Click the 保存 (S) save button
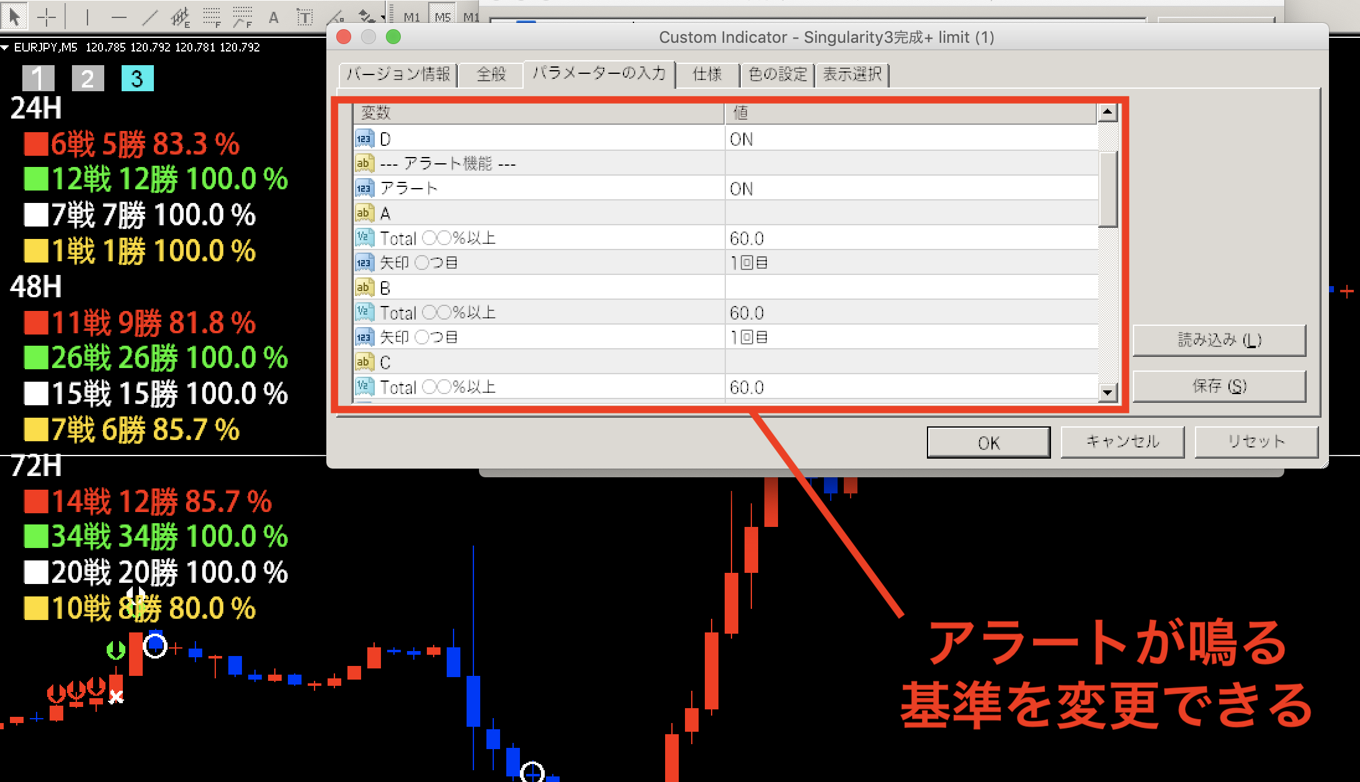This screenshot has height=782, width=1360. [x=1219, y=386]
